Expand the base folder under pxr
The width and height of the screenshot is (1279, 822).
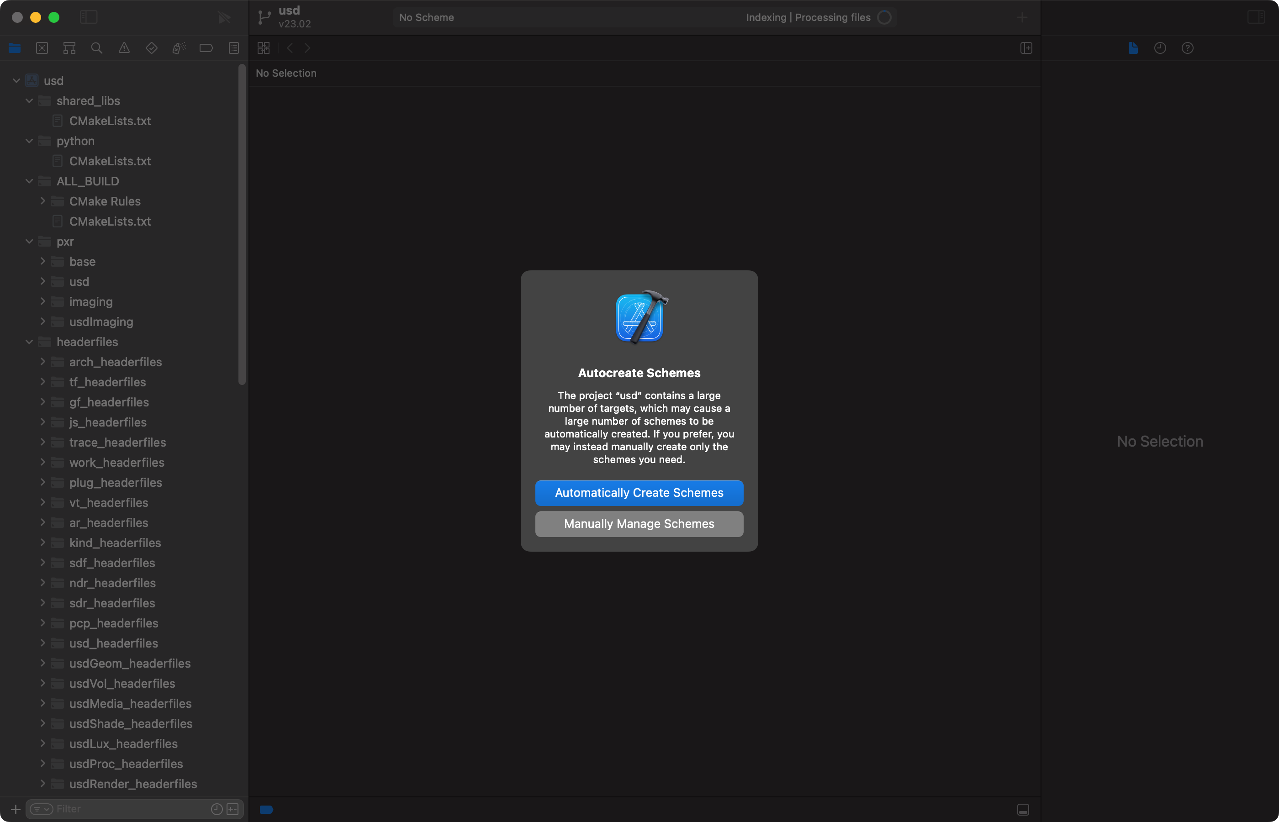click(43, 262)
